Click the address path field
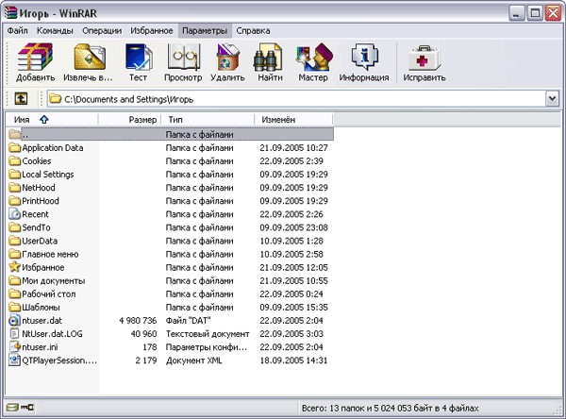Image resolution: width=566 pixels, height=419 pixels. click(296, 98)
